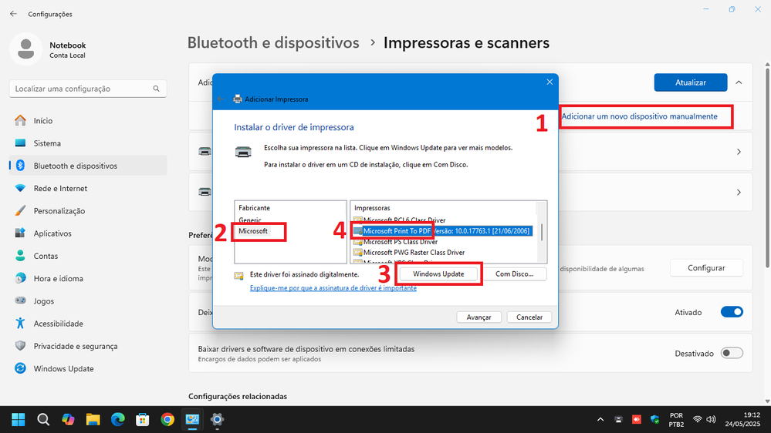Screen dimensions: 771x433
Task: Click the Windows Update sidebar icon
Action: (x=20, y=369)
